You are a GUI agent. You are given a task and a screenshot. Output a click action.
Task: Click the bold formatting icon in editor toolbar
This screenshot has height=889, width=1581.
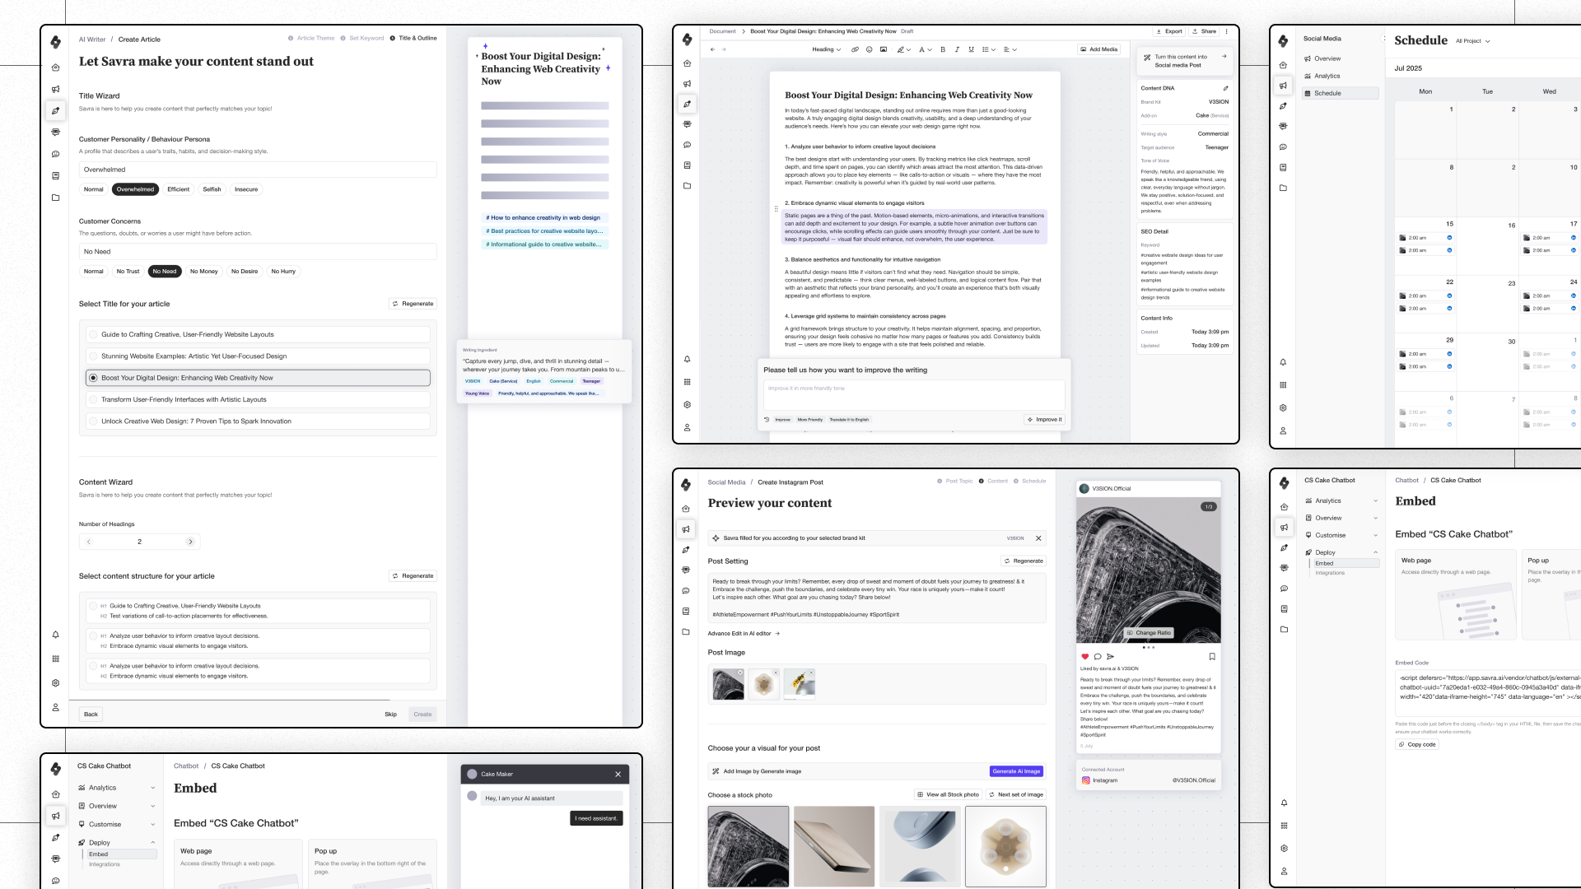pyautogui.click(x=943, y=49)
